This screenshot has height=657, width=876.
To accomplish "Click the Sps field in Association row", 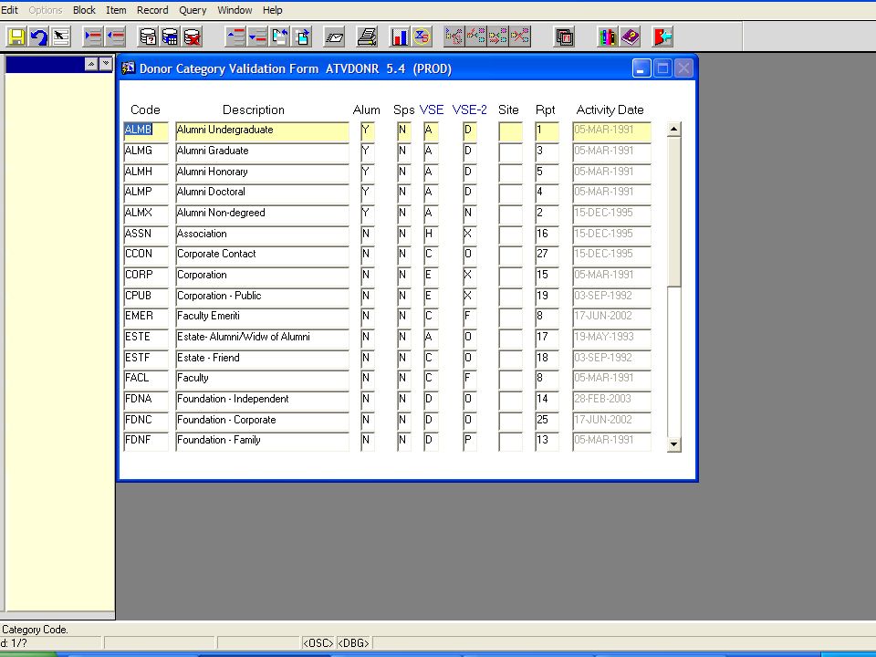I will [x=404, y=235].
